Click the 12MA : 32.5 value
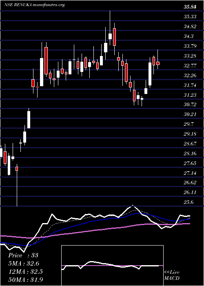This screenshot has width=204, height=286. click(25, 272)
